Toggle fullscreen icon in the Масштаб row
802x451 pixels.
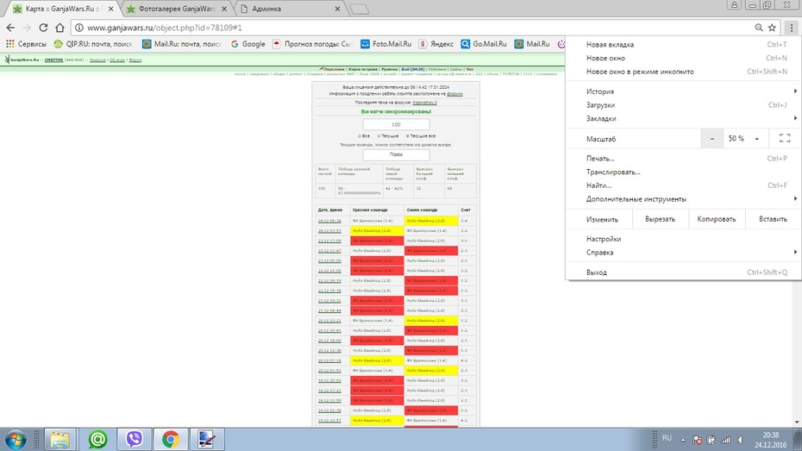click(785, 138)
